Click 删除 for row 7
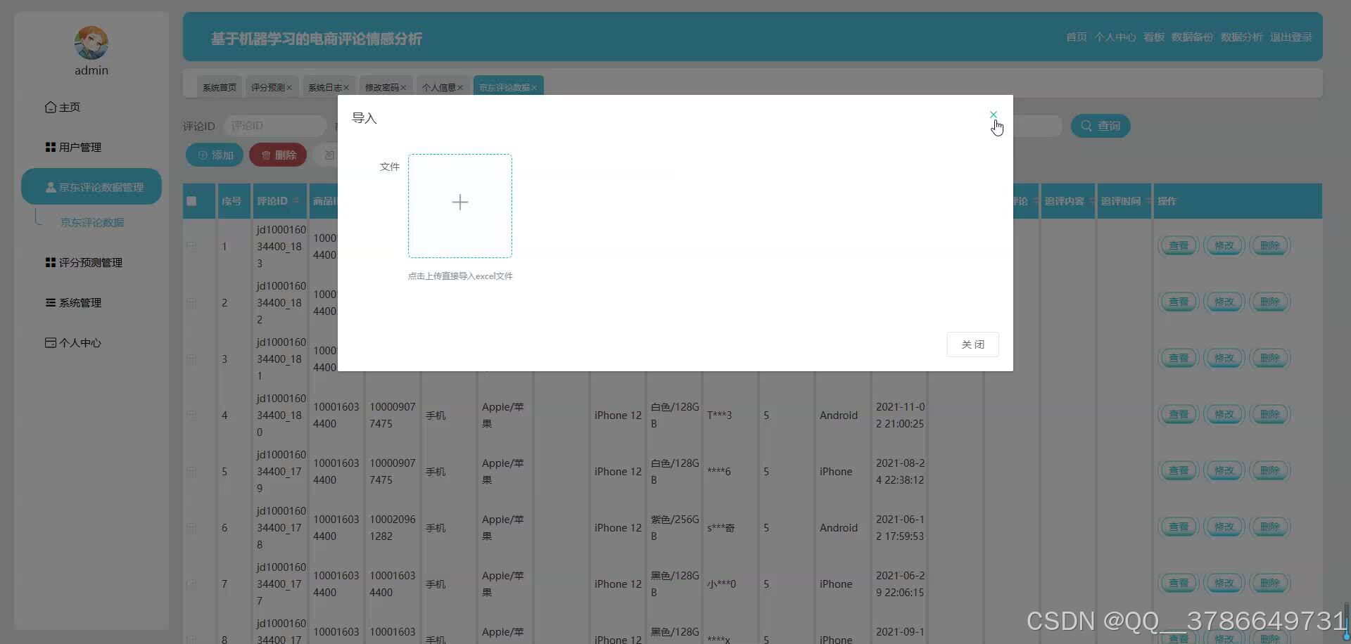Viewport: 1351px width, 644px height. click(x=1270, y=583)
